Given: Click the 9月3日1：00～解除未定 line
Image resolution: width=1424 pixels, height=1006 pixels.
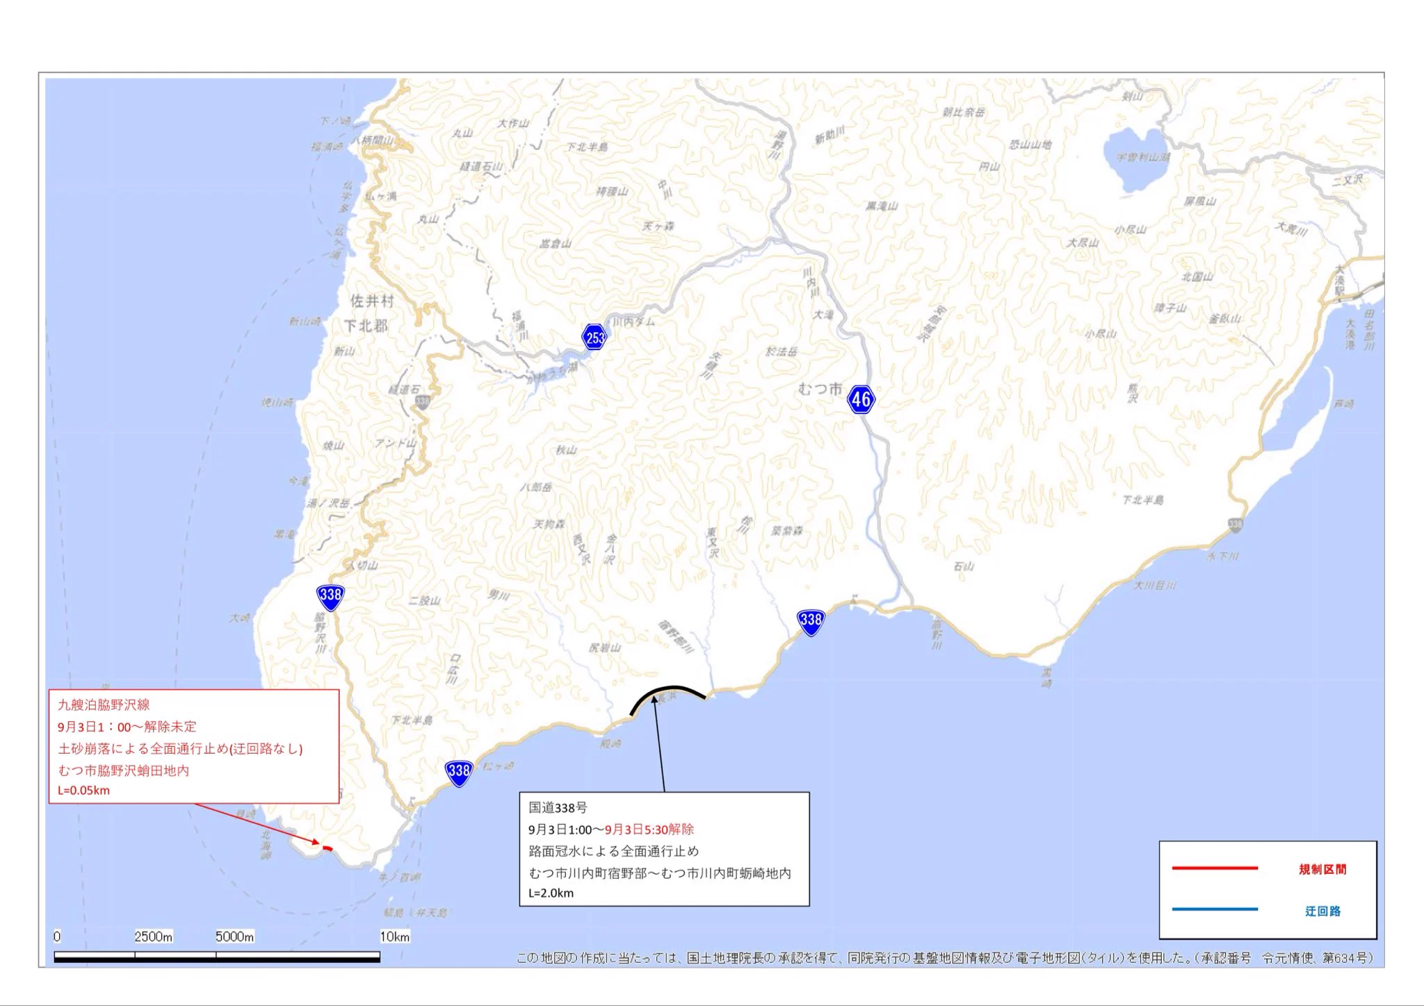Looking at the screenshot, I should 127,727.
